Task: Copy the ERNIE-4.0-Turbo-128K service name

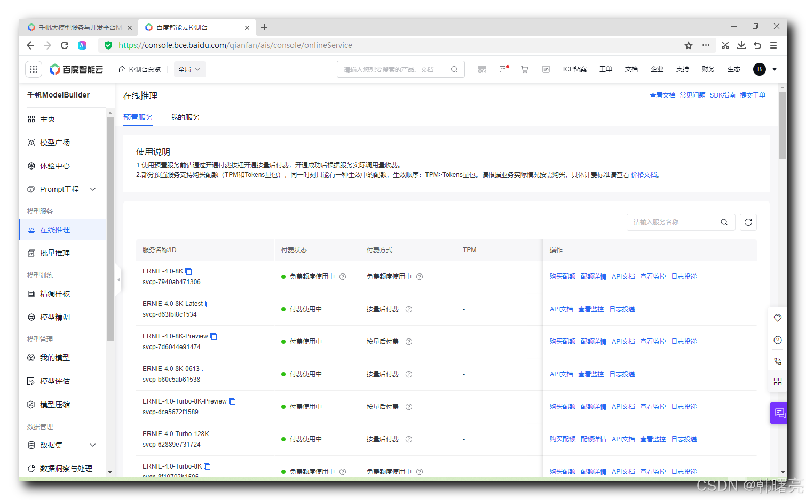Action: pos(214,434)
